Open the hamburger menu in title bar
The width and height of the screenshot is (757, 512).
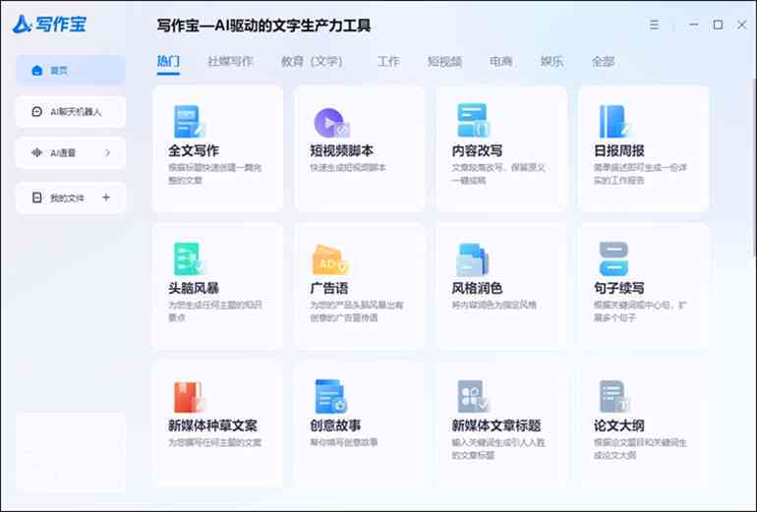point(655,25)
